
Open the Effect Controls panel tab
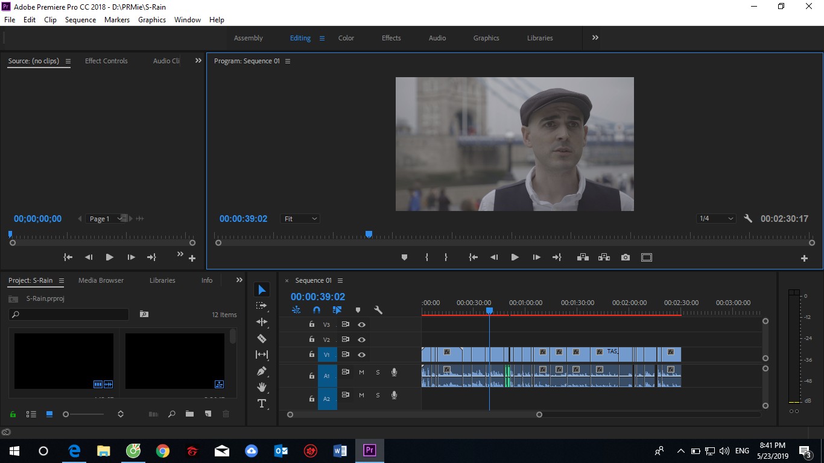pos(106,61)
